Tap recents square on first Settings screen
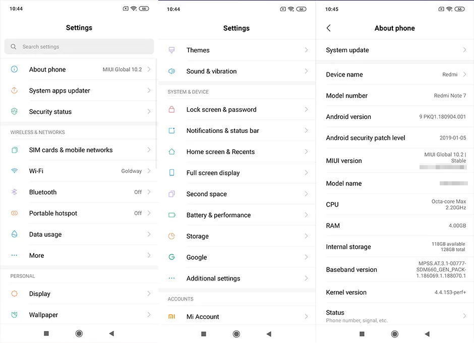Image resolution: width=474 pixels, height=343 pixels. pyautogui.click(x=46, y=333)
